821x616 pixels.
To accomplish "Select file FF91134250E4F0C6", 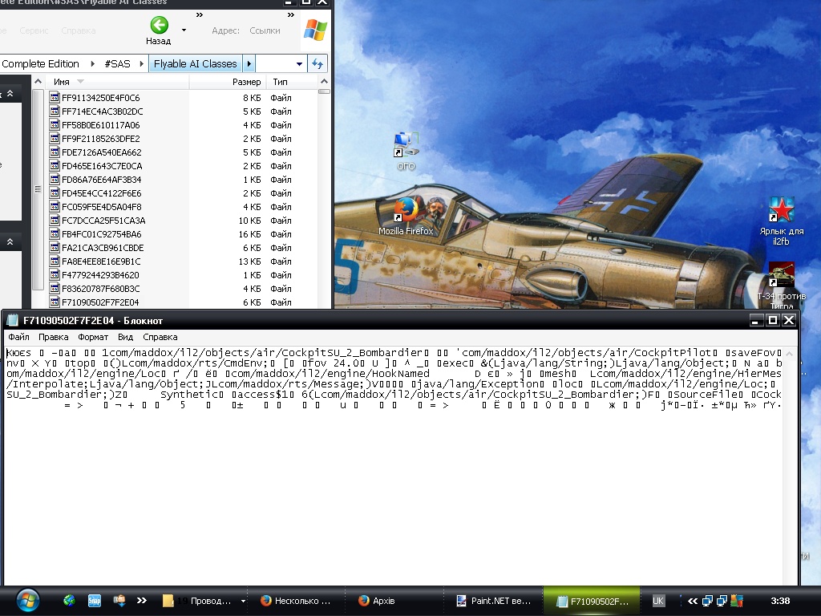I will click(100, 97).
